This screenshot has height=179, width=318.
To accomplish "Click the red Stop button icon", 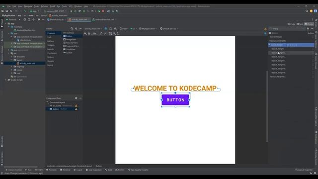I will coord(103,11).
